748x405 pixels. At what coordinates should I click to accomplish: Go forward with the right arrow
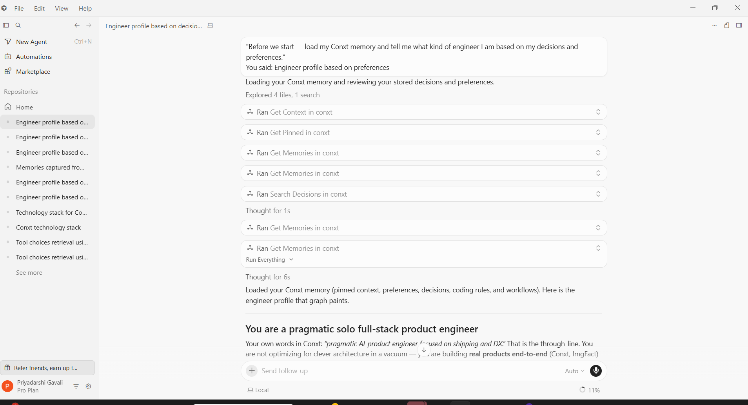pyautogui.click(x=89, y=25)
